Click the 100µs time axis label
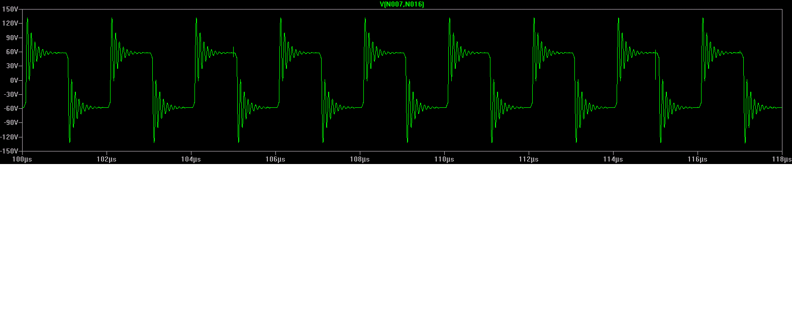 22,160
